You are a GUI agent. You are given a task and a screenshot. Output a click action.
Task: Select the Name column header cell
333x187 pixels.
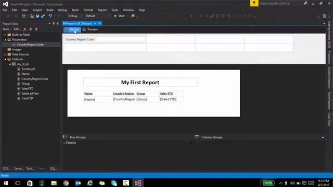(x=98, y=94)
